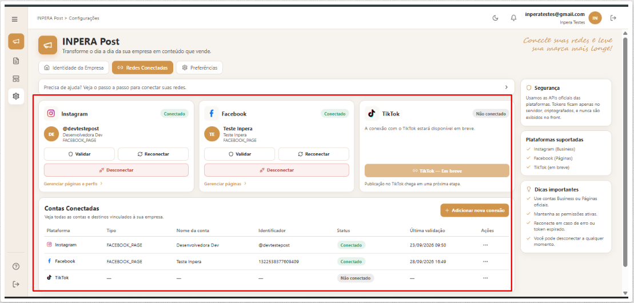This screenshot has width=634, height=303.
Task: Expand the help step-by-step banner chevron
Action: coord(507,87)
